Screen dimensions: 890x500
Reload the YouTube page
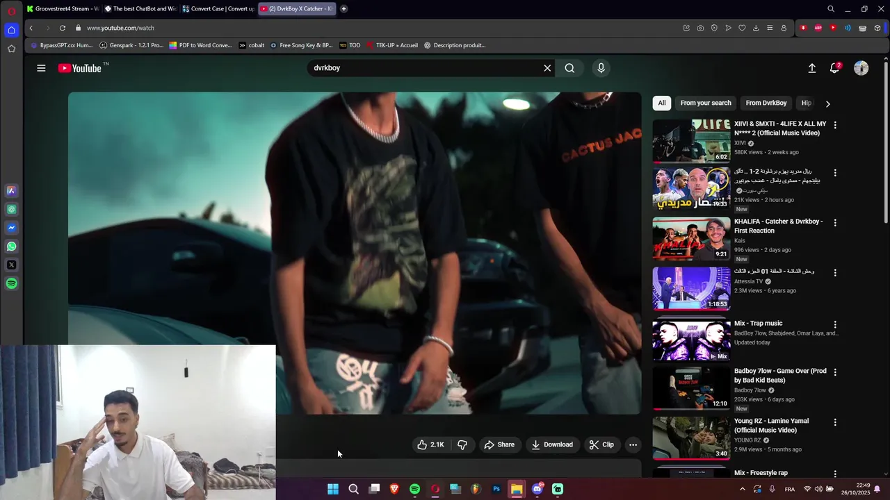pyautogui.click(x=62, y=28)
